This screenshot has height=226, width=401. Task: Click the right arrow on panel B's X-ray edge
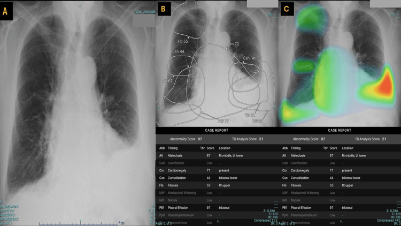[x=275, y=108]
